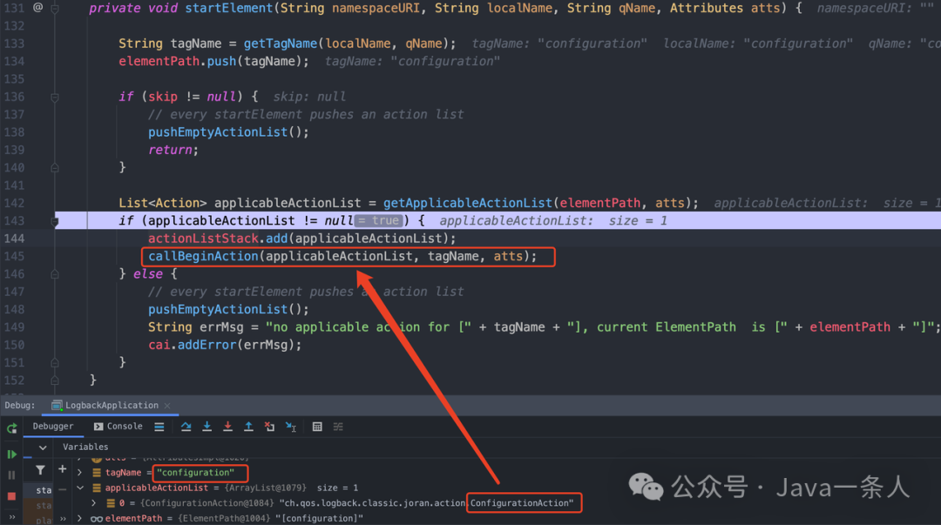The width and height of the screenshot is (941, 525).
Task: Click the fold end marker at line 140
Action: [x=55, y=168]
